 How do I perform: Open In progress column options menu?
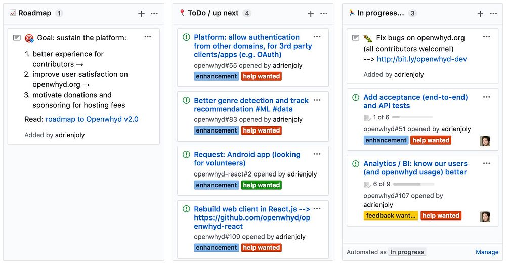[493, 14]
